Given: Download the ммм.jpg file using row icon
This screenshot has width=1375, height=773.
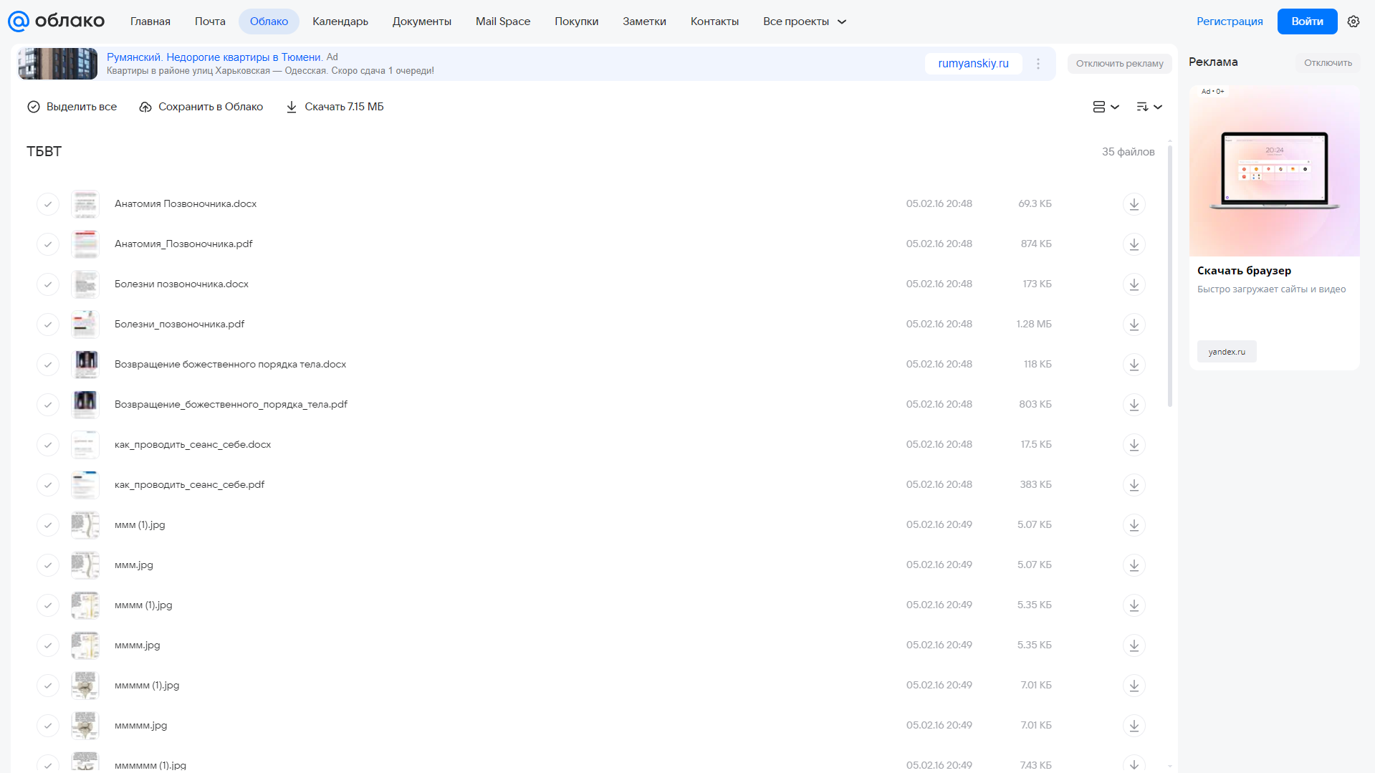Looking at the screenshot, I should [x=1134, y=565].
